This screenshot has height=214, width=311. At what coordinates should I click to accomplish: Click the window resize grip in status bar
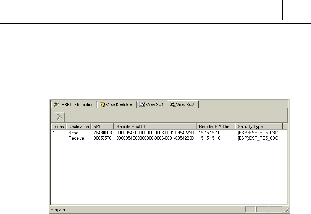tap(286, 210)
